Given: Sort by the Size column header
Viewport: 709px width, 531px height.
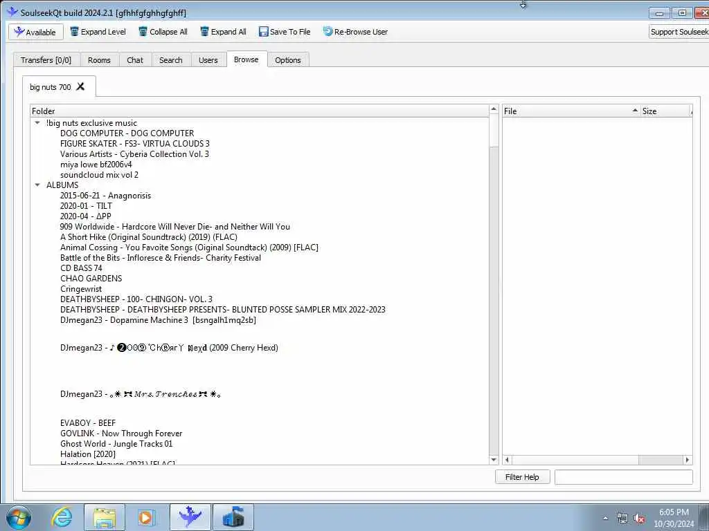Looking at the screenshot, I should click(x=666, y=111).
